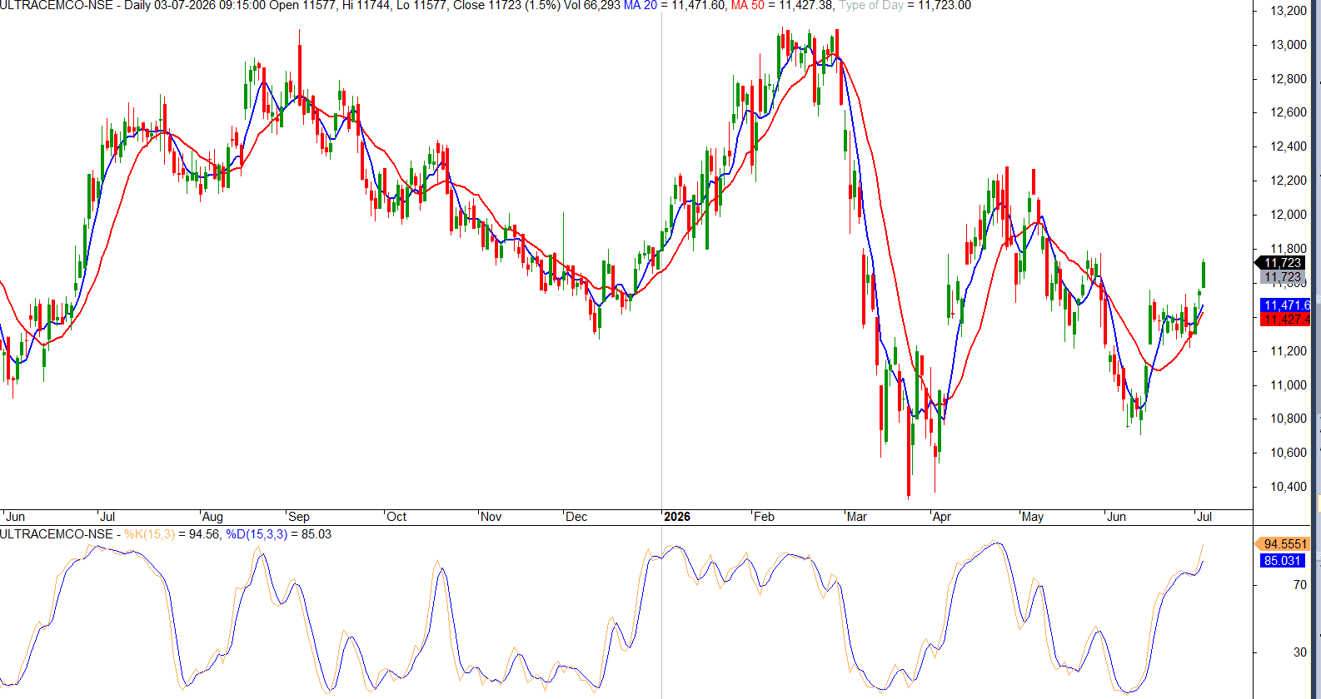Click the orange 94.5551 %K value tag
Image resolution: width=1321 pixels, height=699 pixels.
pyautogui.click(x=1283, y=544)
